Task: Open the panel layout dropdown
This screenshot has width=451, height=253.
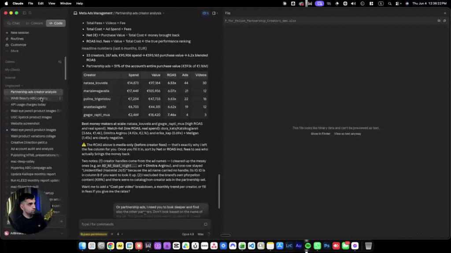Action: tap(215, 13)
